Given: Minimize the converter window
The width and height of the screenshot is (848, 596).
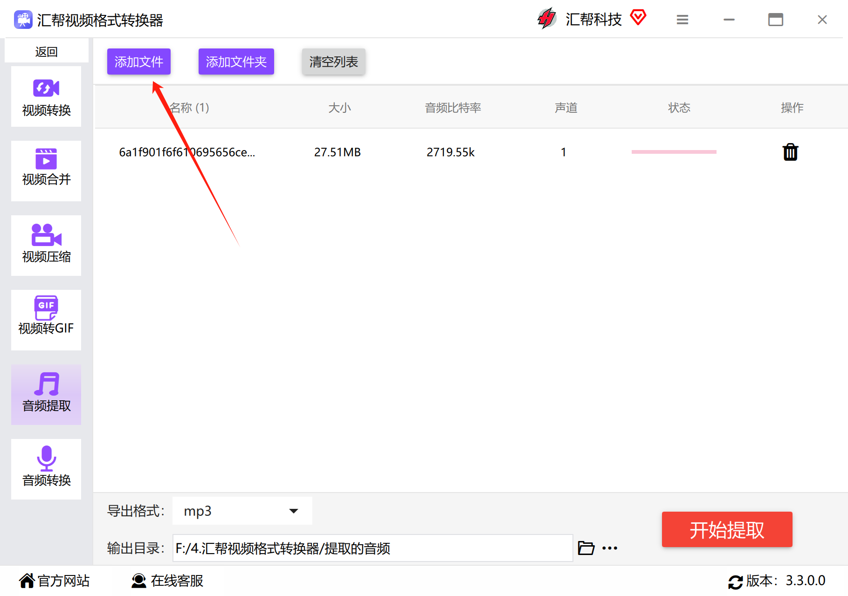Looking at the screenshot, I should (729, 20).
